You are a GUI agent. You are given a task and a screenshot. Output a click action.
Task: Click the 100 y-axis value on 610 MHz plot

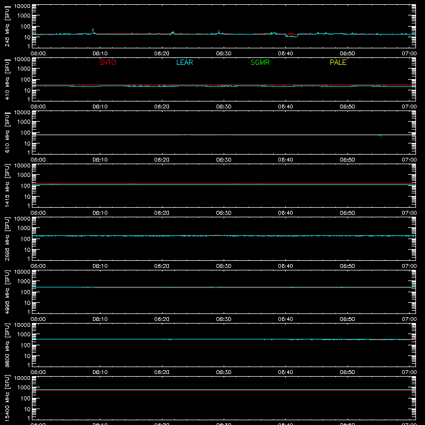tap(25, 133)
